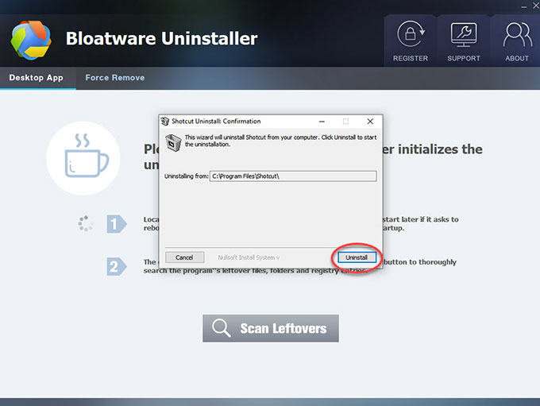540x406 pixels.
Task: Click the Bloatware Uninstaller logo
Action: (31, 40)
